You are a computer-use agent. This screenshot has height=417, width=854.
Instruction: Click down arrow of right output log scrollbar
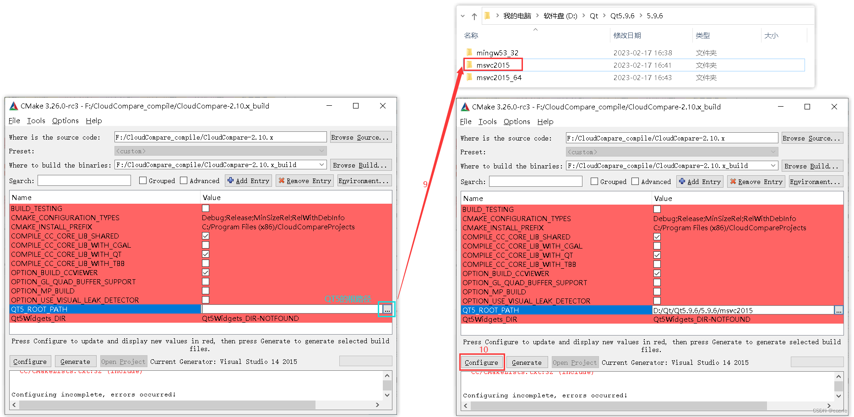(x=839, y=396)
